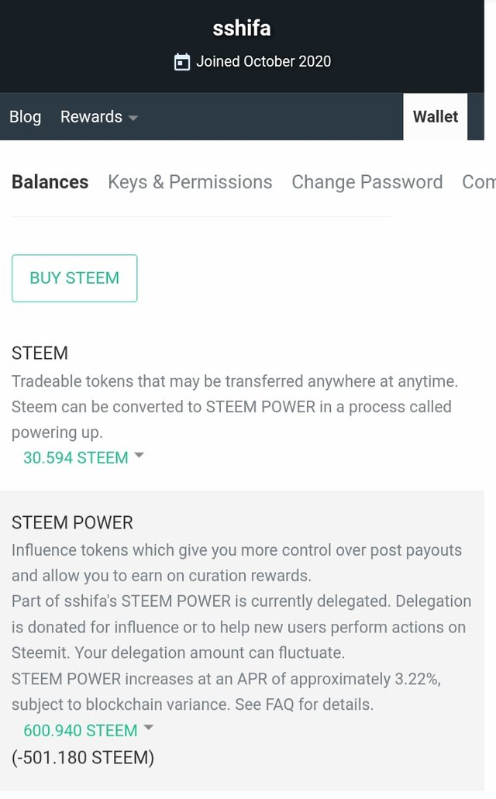
Task: Click the caret arrow next to Rewards
Action: click(x=133, y=118)
